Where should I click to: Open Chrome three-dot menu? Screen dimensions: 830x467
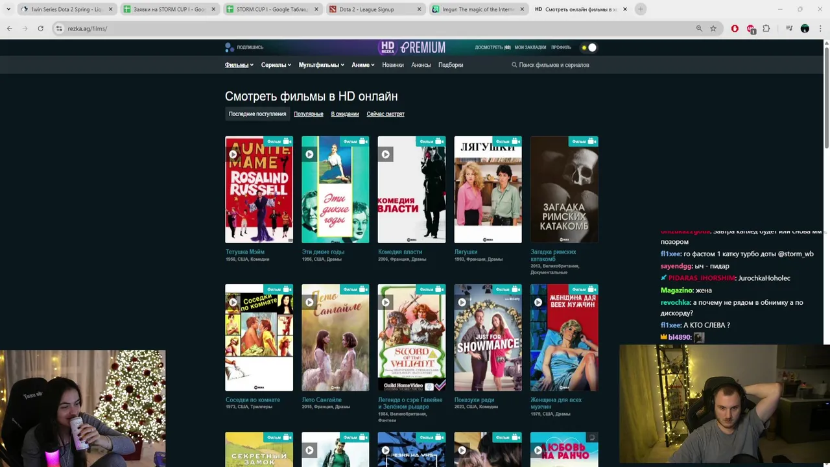point(820,29)
